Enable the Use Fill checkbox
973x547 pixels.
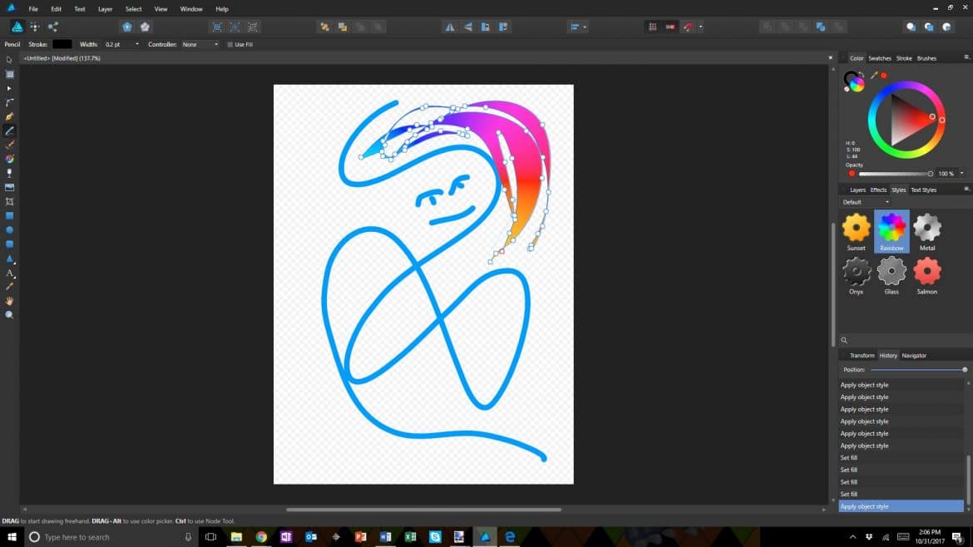(230, 44)
